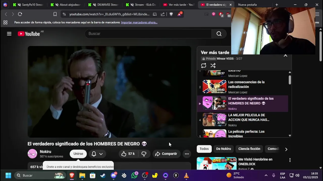Open the Windows Start menu

(x=8, y=175)
